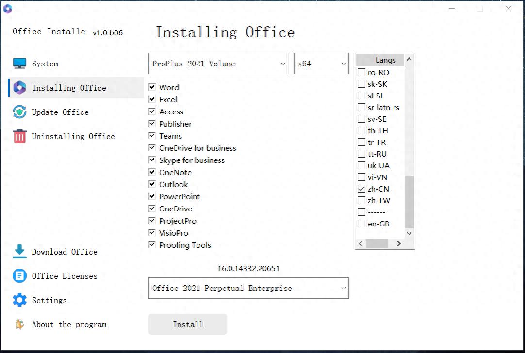525x353 pixels.
Task: Click language list scroll down arrow
Action: coord(409,233)
